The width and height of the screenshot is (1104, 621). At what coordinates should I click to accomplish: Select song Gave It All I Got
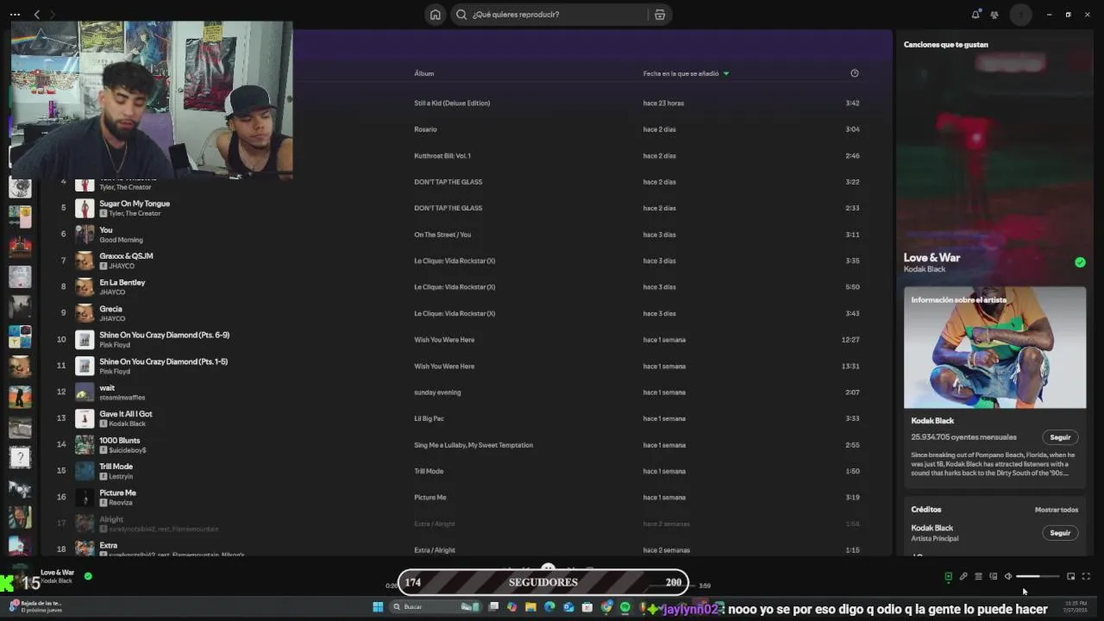125,414
